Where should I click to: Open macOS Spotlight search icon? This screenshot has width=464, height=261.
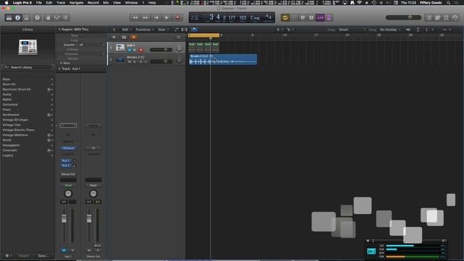[x=449, y=3]
